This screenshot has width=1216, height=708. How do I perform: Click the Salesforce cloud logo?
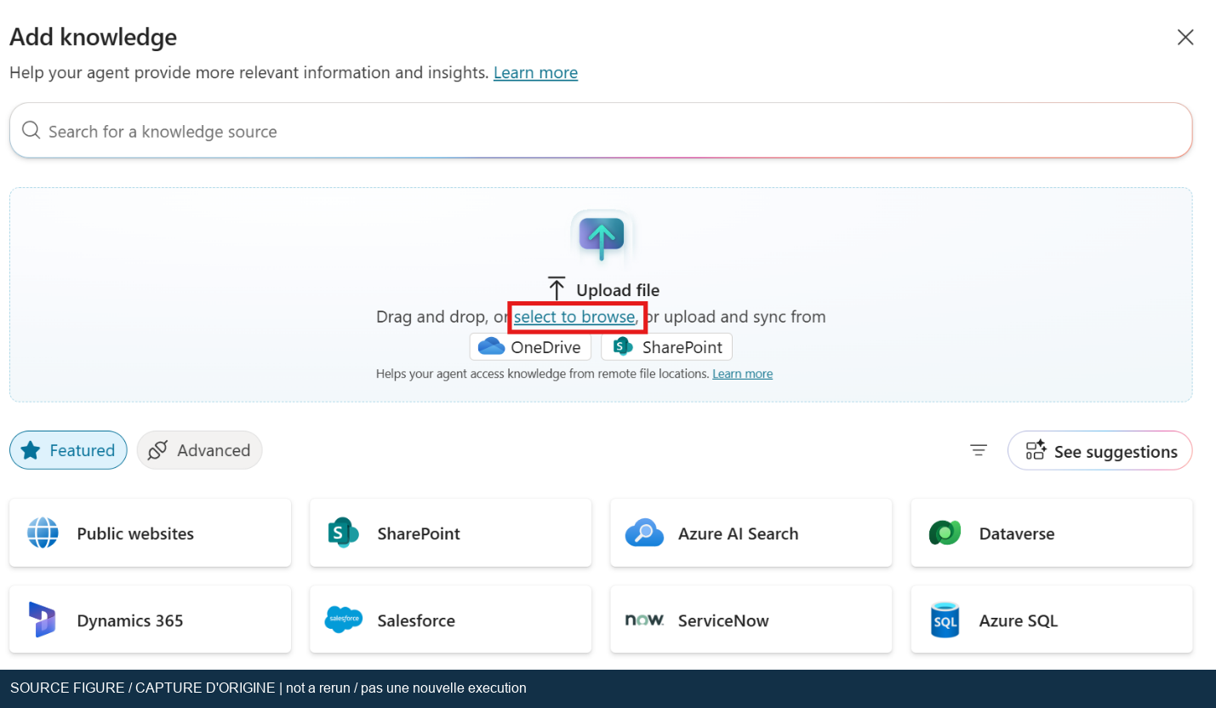tap(343, 619)
